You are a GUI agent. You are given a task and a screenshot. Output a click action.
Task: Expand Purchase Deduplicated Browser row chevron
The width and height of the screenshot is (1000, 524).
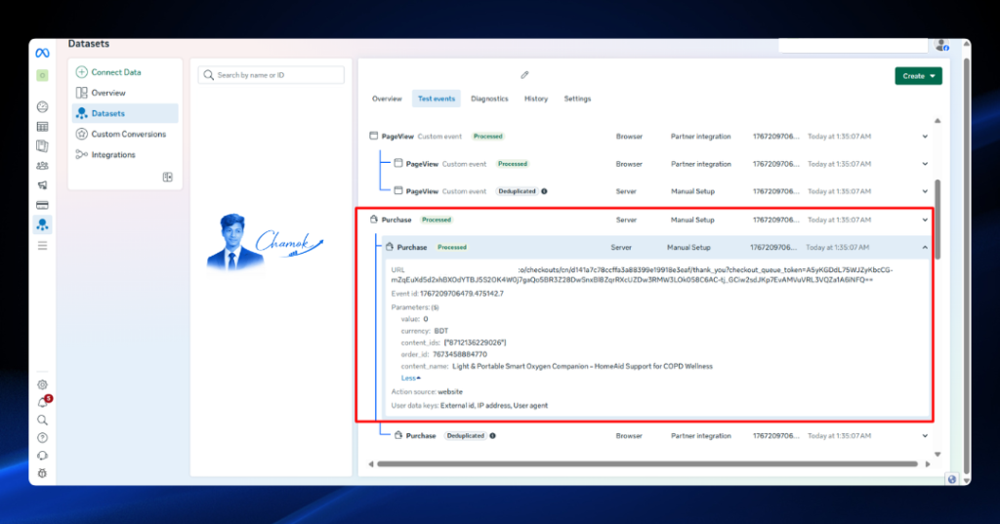click(x=925, y=436)
